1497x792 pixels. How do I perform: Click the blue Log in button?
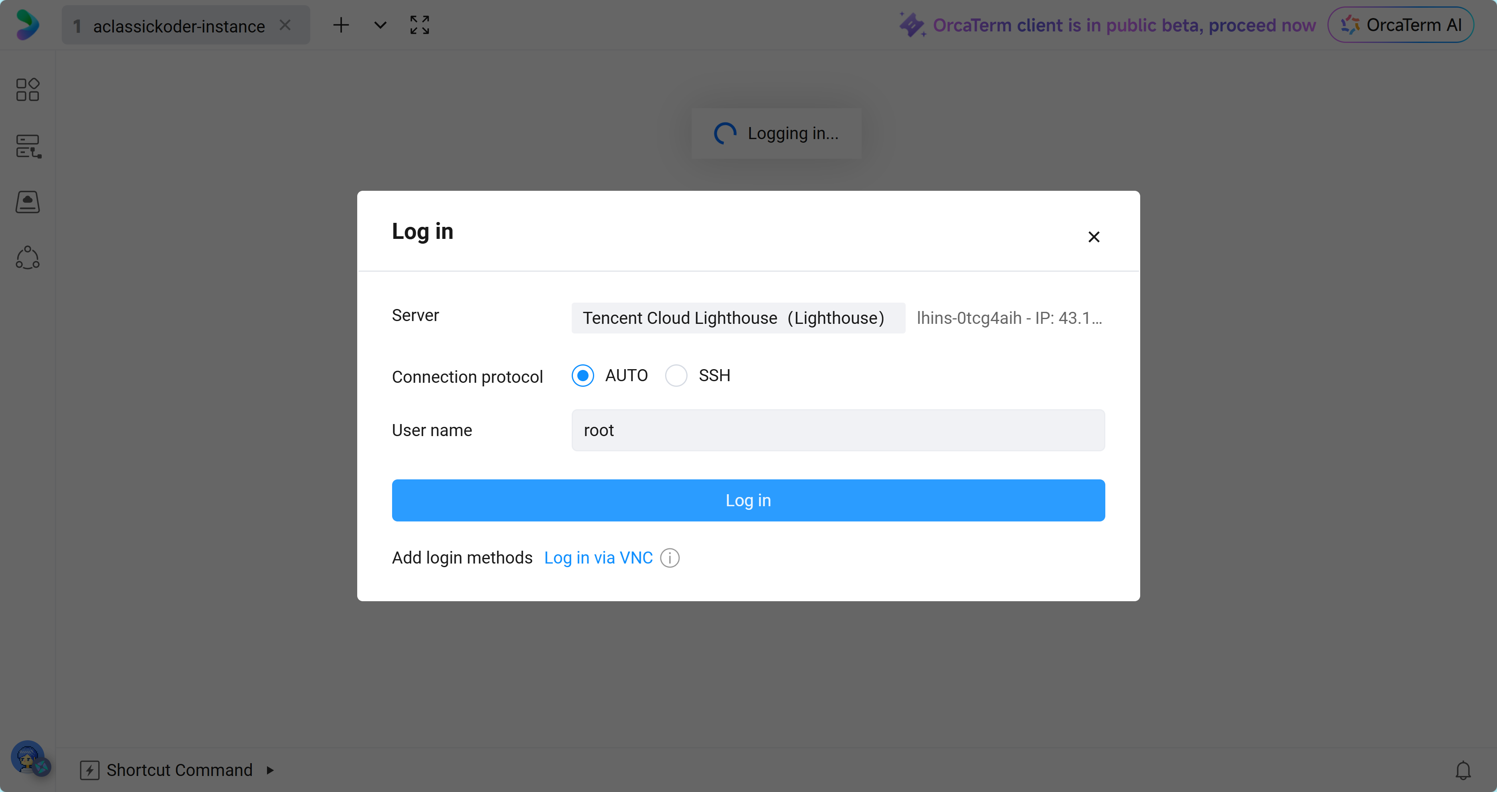coord(748,500)
